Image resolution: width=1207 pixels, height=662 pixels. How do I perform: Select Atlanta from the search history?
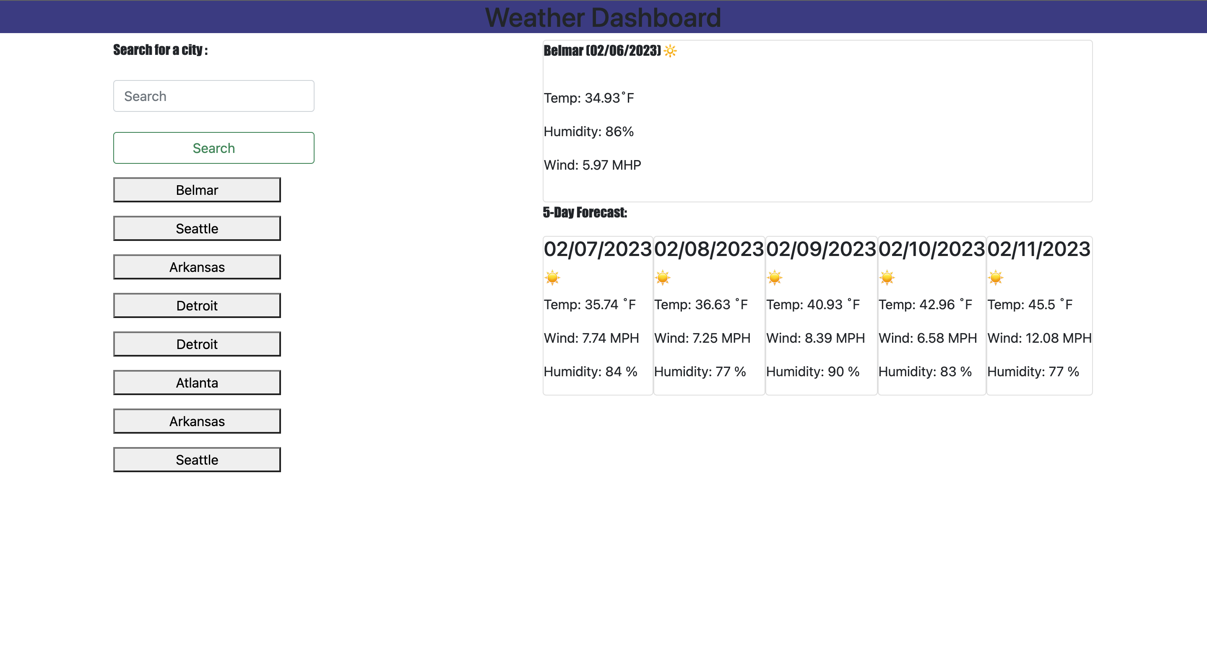[x=197, y=382]
